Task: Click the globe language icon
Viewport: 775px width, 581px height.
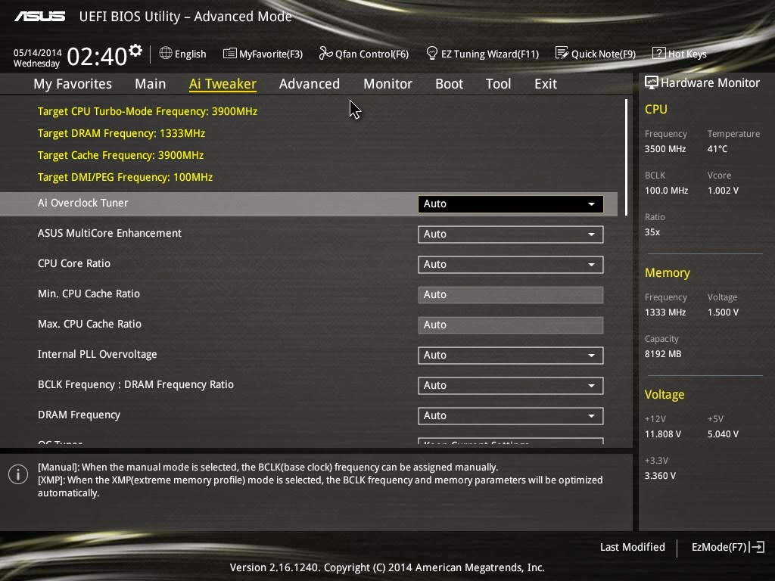Action: 166,53
